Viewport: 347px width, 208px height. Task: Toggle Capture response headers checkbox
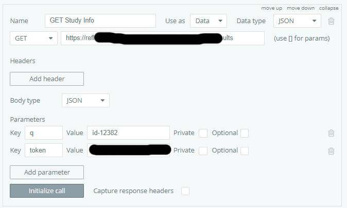point(185,191)
